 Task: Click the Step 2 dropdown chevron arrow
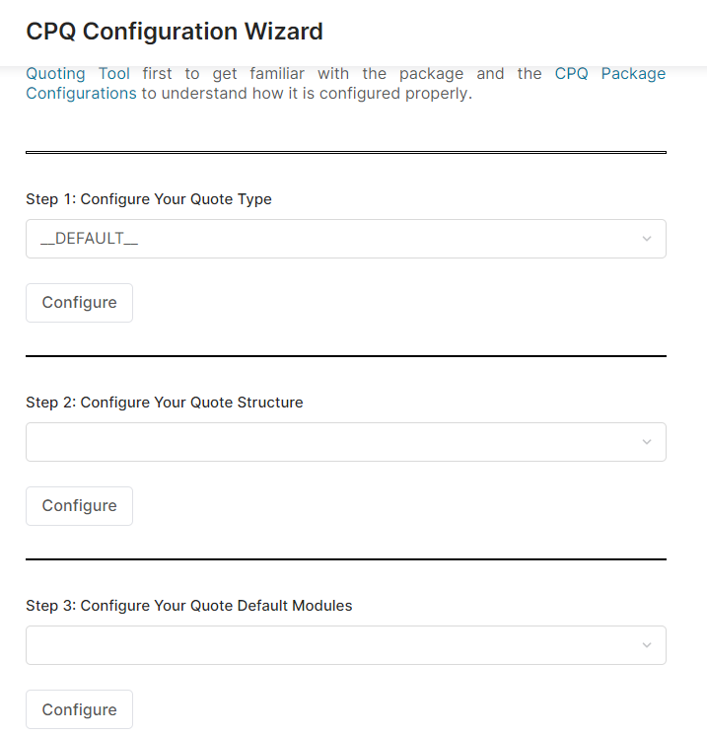646,442
